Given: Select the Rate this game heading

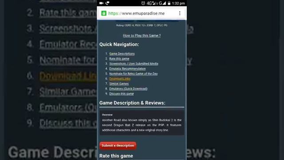Looking at the screenshot, I should pyautogui.click(x=116, y=156).
